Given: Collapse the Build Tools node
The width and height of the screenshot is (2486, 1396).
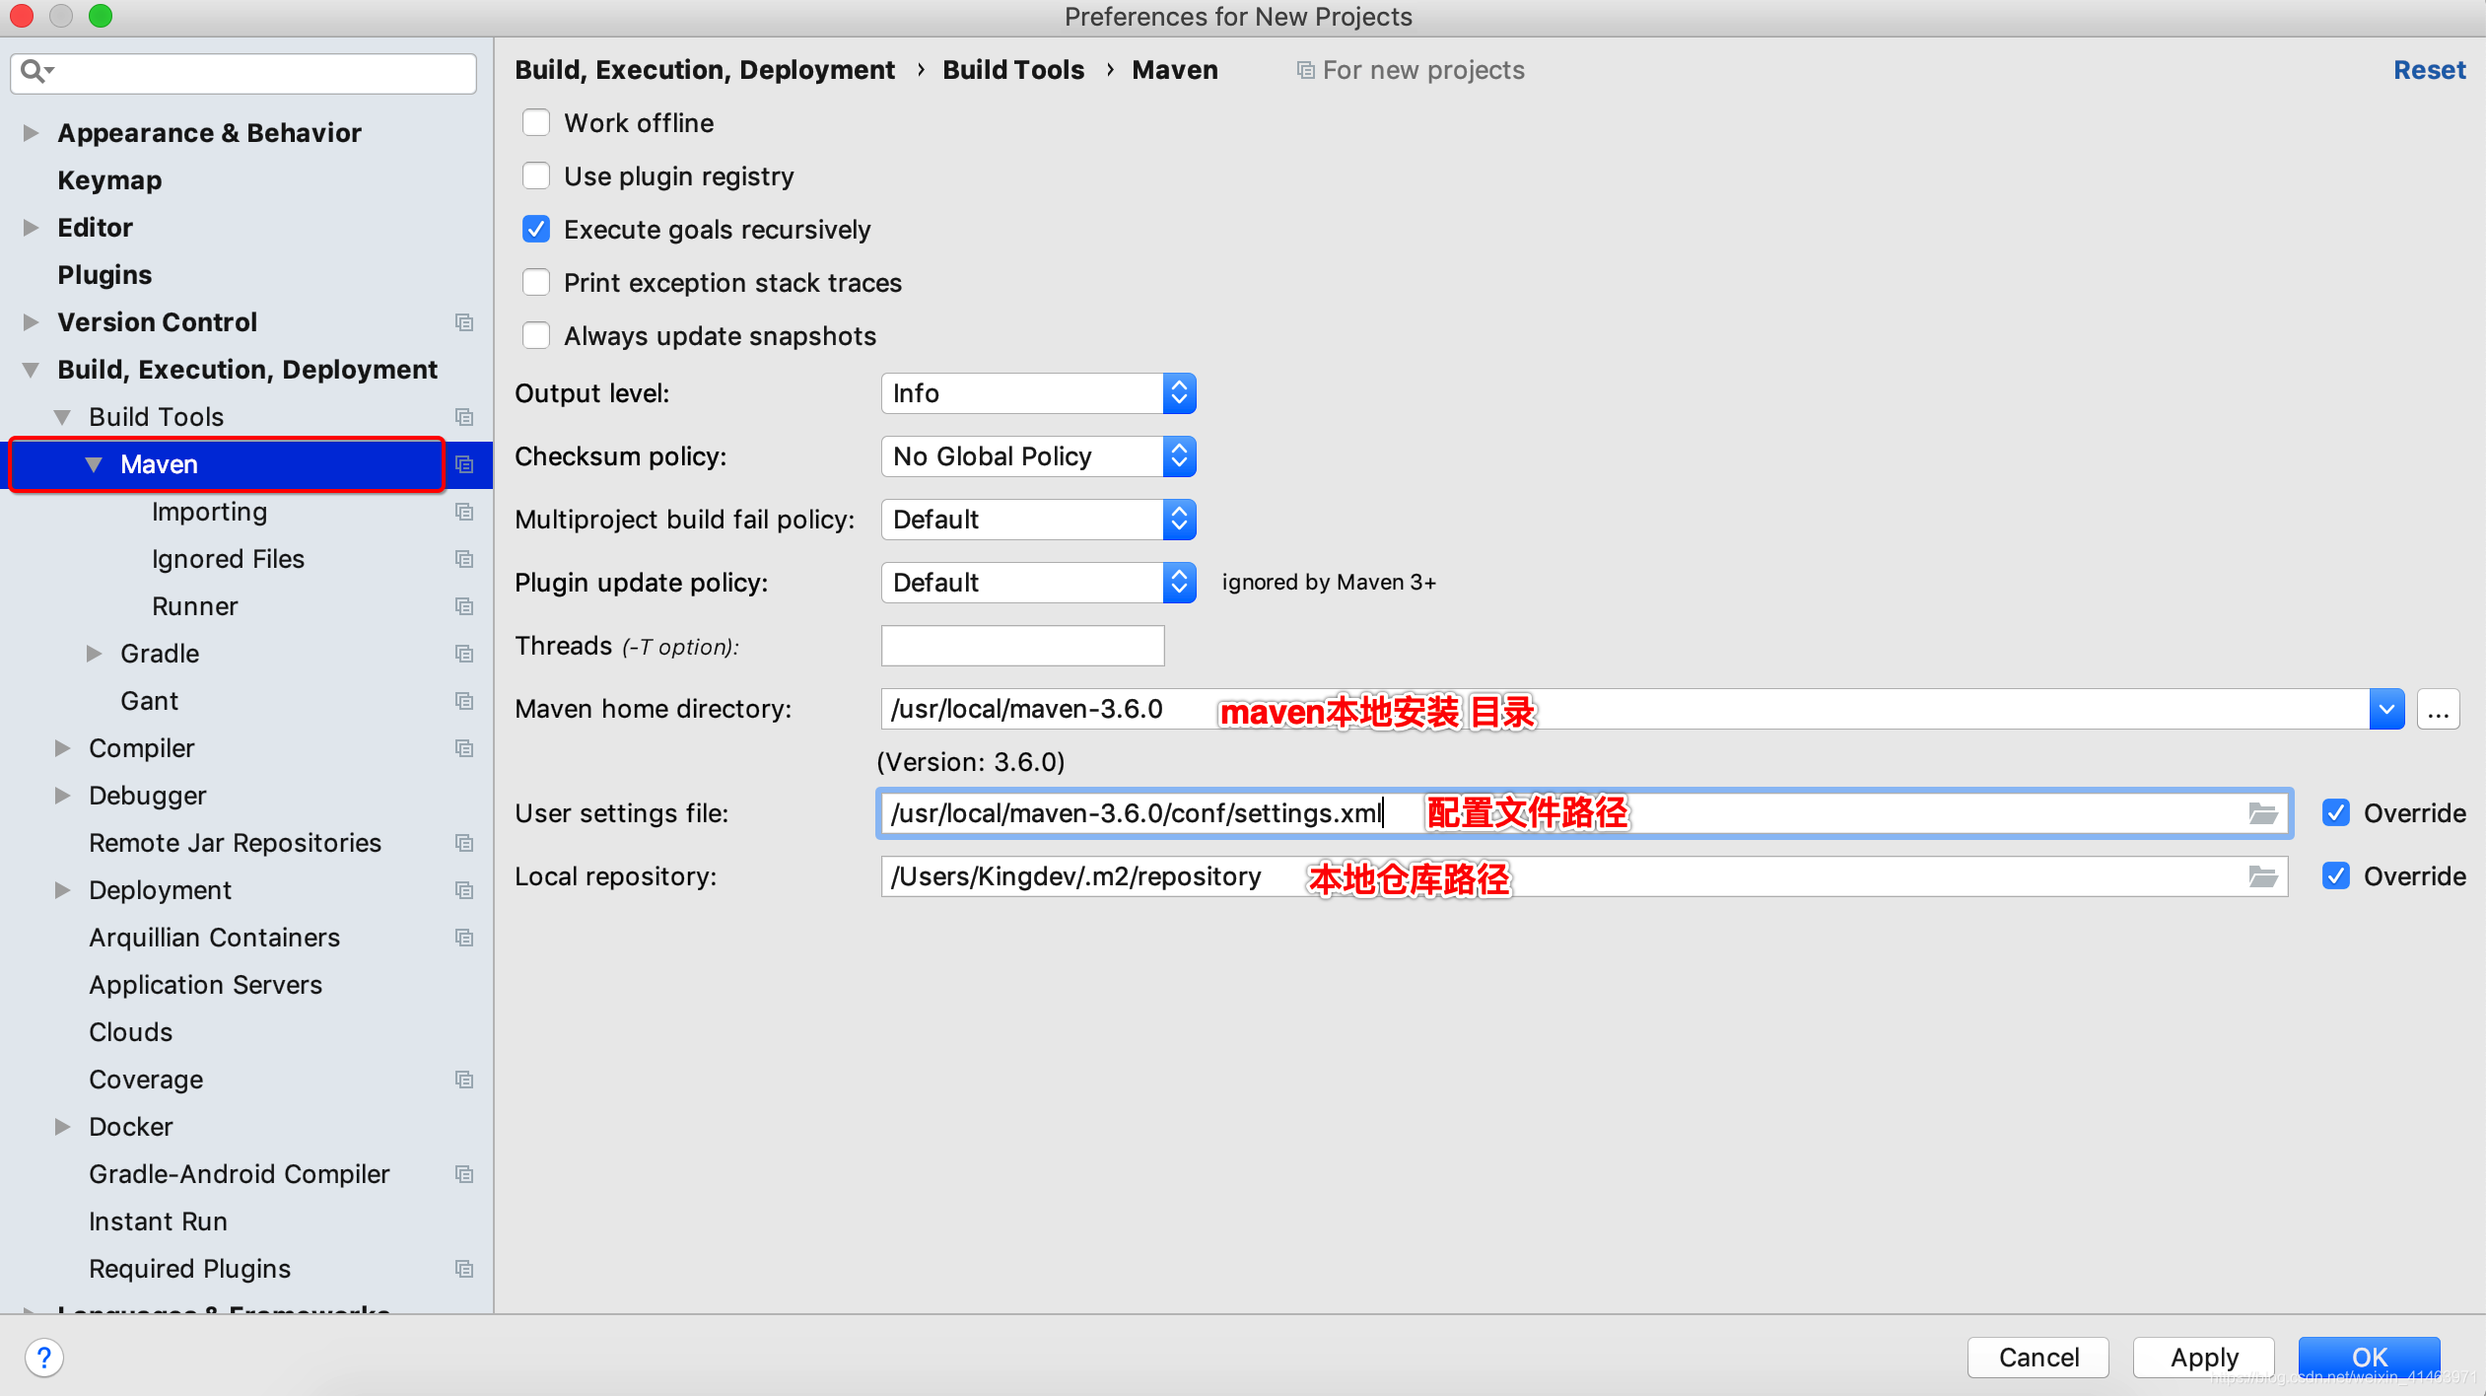Looking at the screenshot, I should [62, 417].
